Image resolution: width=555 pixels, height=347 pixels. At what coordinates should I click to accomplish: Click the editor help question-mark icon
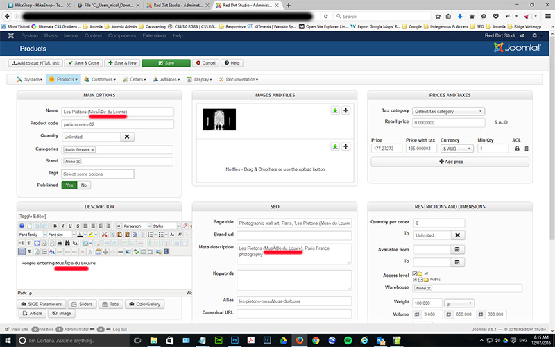click(x=22, y=226)
